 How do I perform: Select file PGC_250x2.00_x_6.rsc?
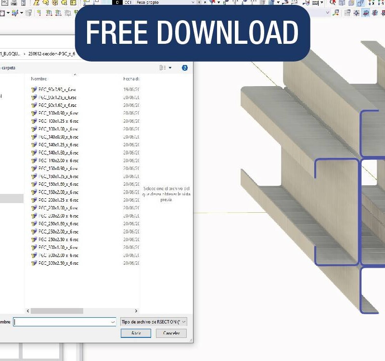[x=55, y=232]
